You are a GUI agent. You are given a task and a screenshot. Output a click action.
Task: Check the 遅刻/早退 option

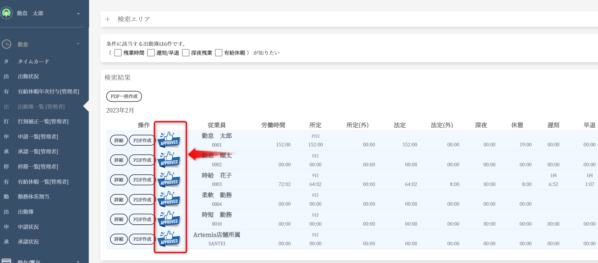(151, 53)
